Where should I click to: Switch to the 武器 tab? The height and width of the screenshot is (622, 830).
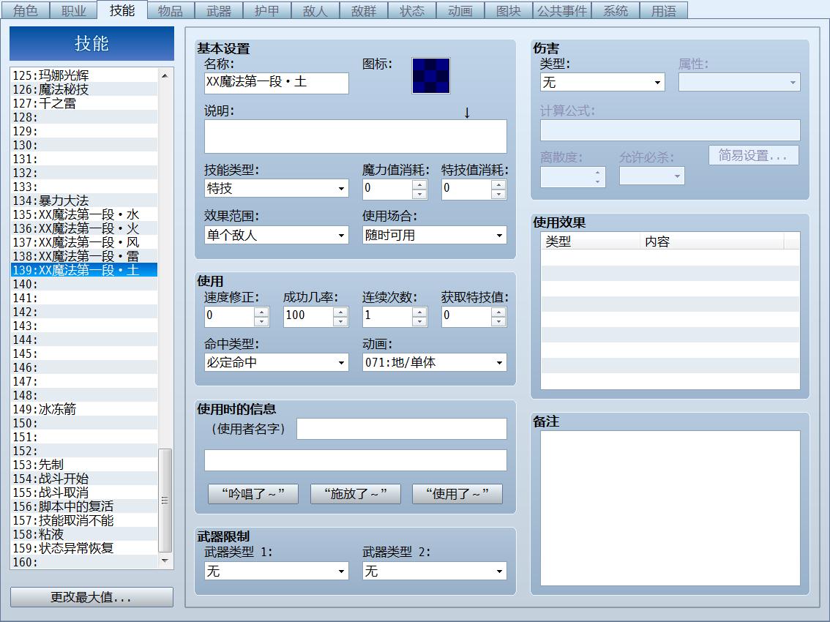tap(219, 10)
